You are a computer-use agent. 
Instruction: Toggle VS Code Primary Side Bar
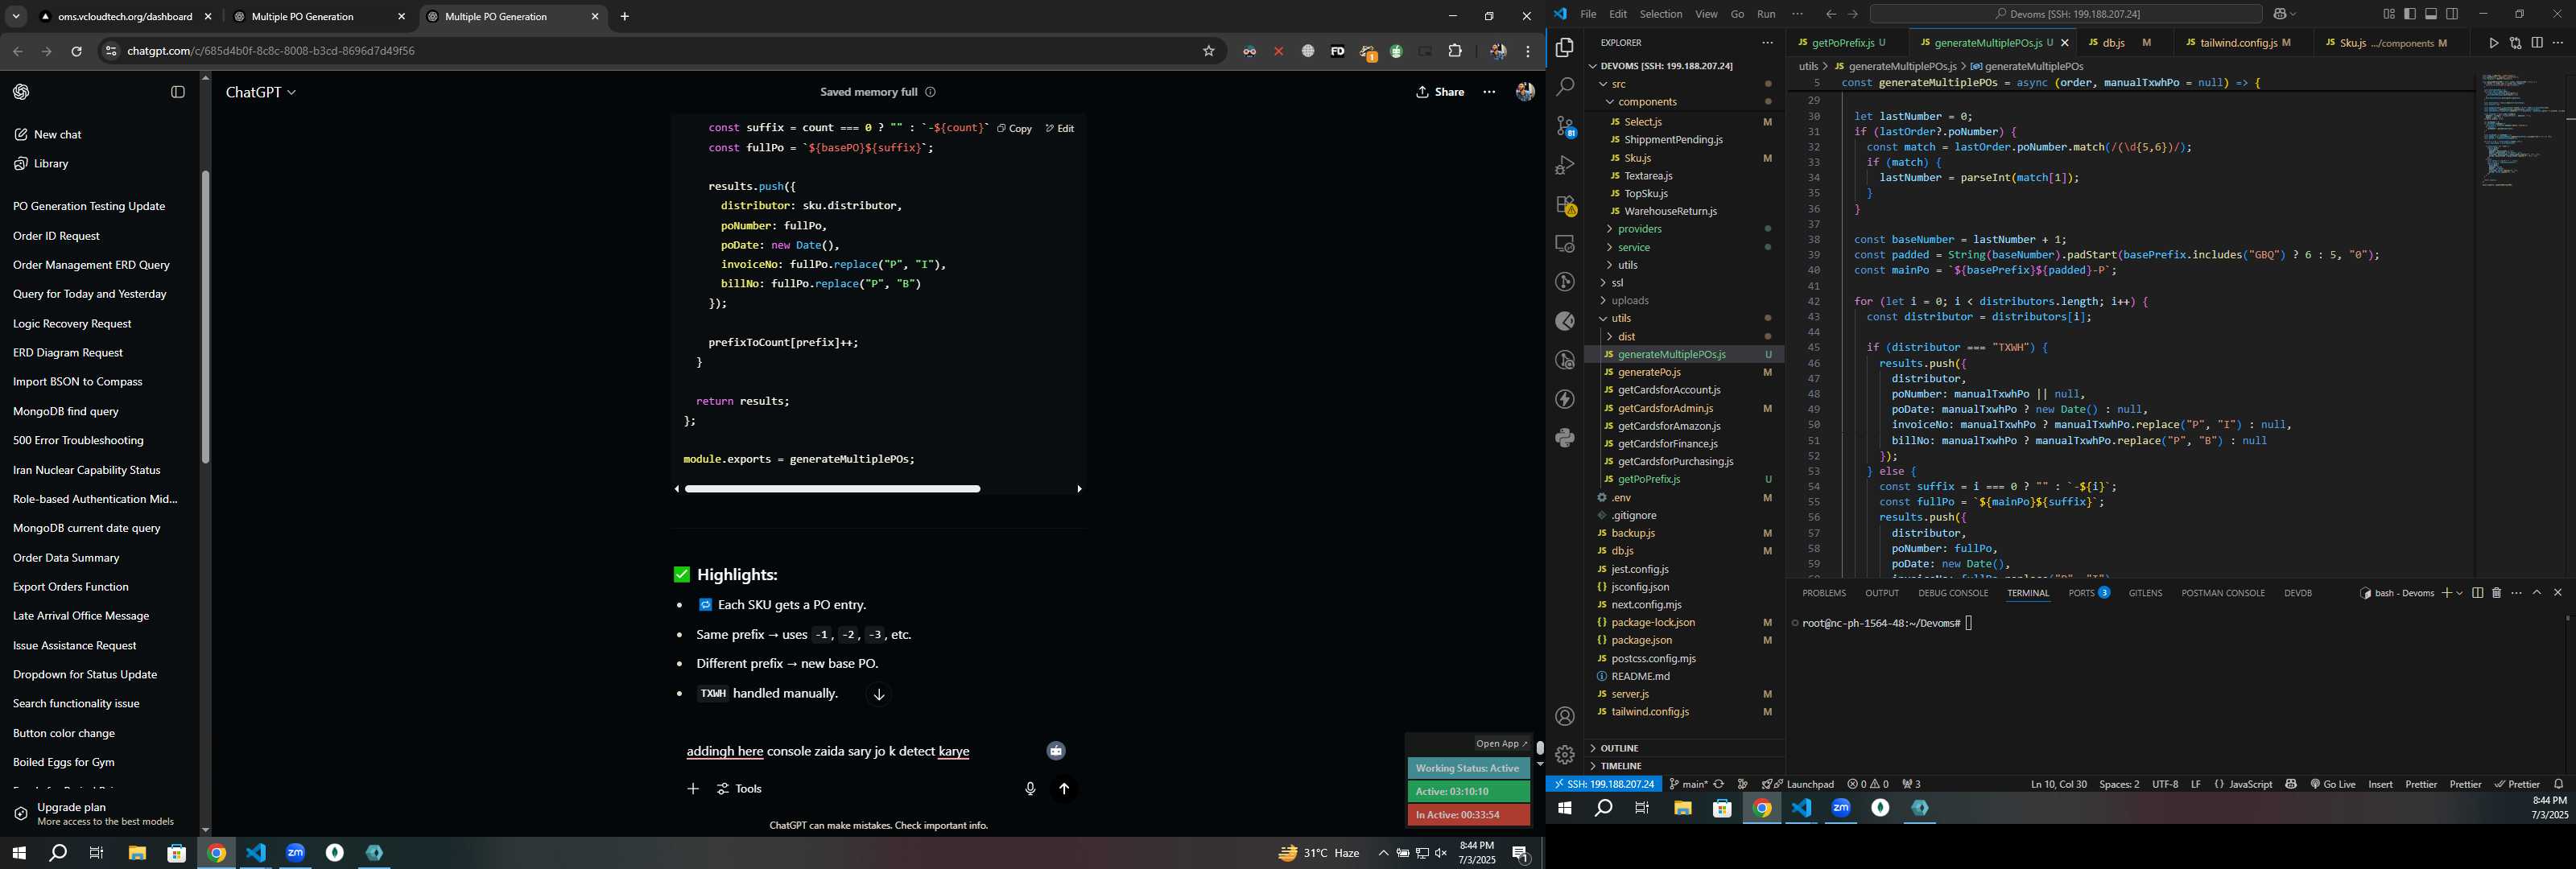pos(2410,14)
